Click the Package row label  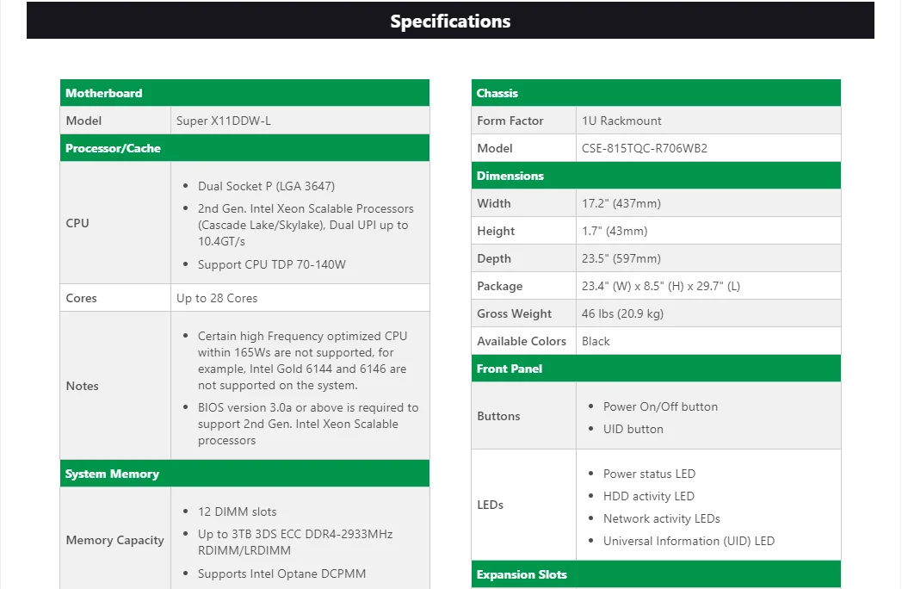[499, 286]
